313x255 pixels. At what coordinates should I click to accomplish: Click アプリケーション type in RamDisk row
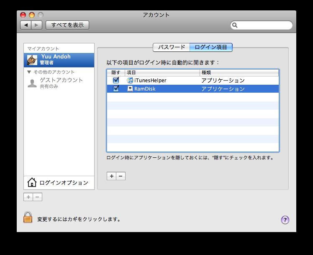[x=223, y=89]
